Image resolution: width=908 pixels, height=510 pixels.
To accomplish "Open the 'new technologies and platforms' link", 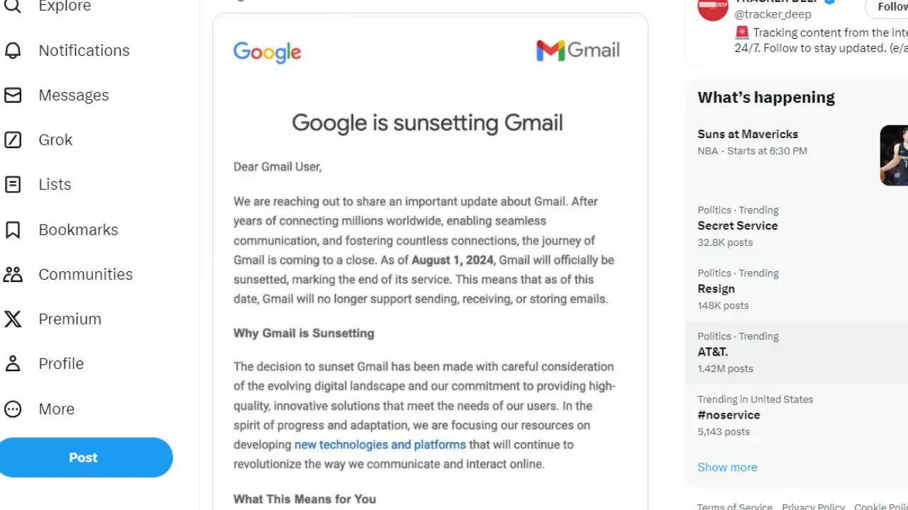I will [x=380, y=444].
